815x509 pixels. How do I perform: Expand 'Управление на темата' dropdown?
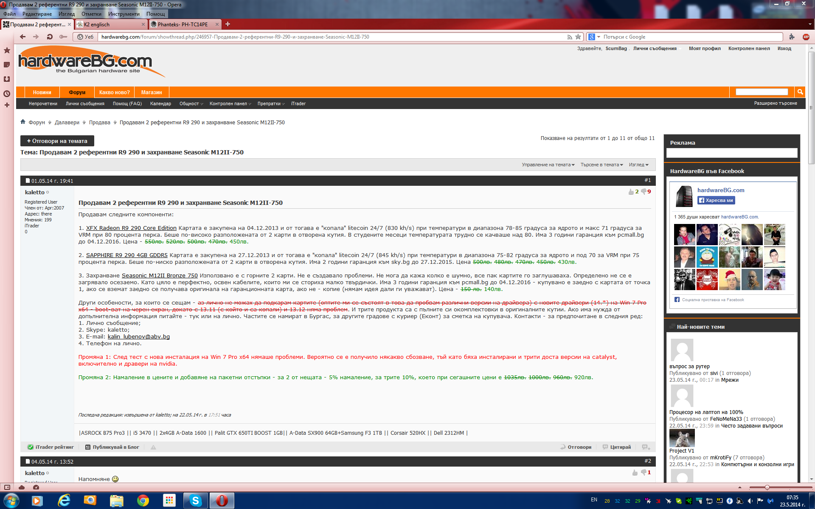pos(548,165)
